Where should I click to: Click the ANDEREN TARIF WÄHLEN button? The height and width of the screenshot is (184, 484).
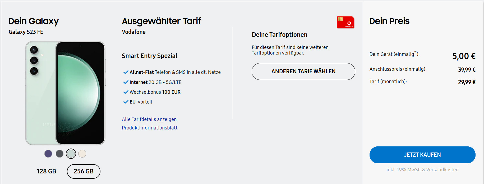click(303, 71)
